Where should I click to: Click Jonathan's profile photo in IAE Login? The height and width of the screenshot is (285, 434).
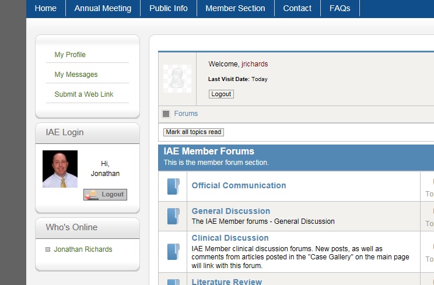[60, 169]
